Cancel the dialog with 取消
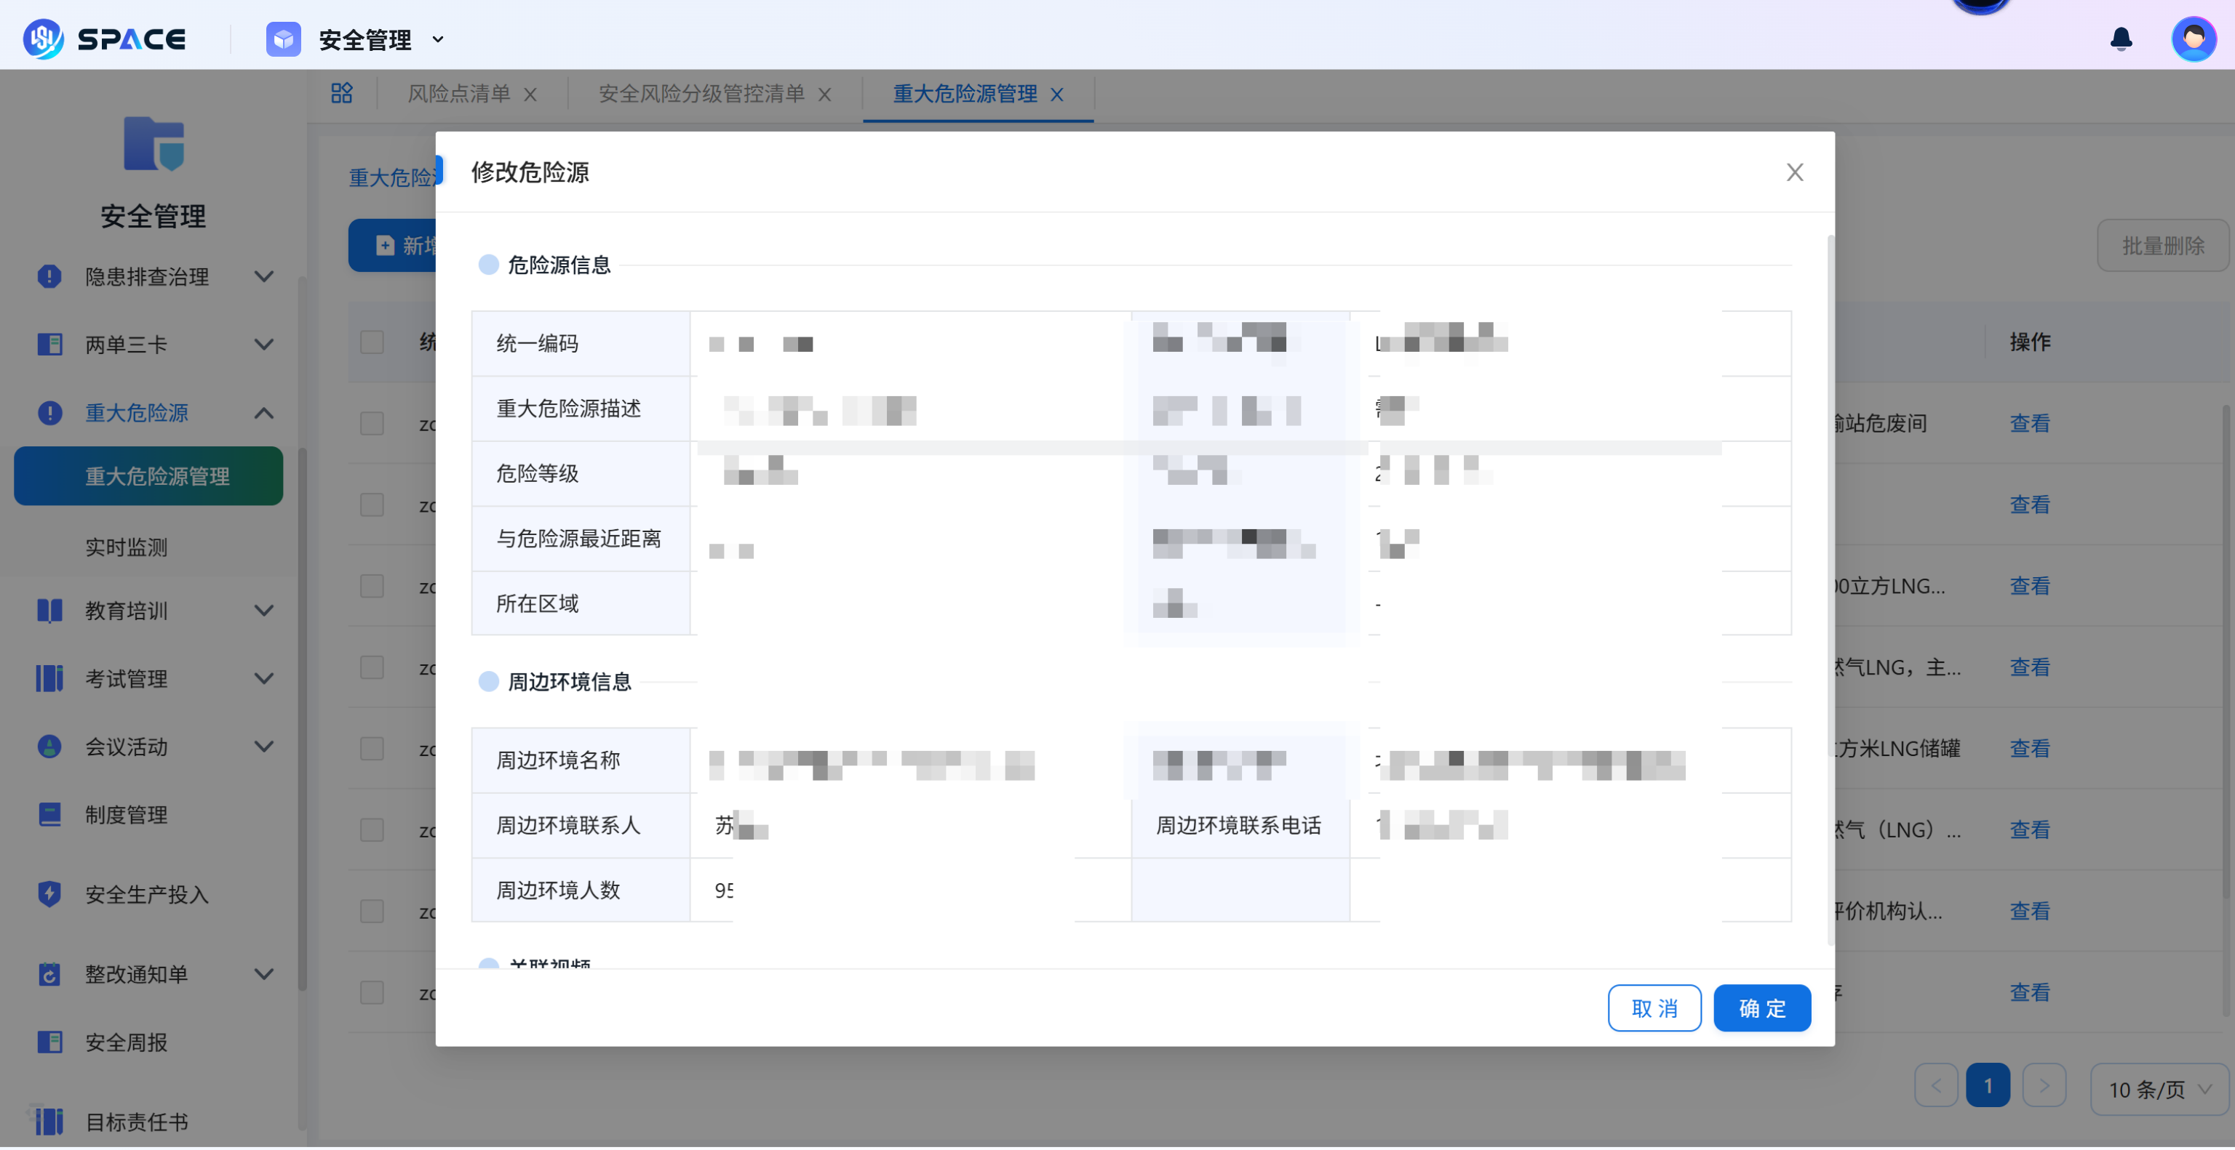Image resolution: width=2235 pixels, height=1150 pixels. (1654, 1008)
